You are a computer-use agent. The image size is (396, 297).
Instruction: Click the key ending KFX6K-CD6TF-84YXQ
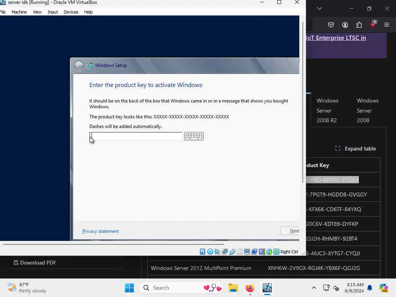tap(334, 209)
